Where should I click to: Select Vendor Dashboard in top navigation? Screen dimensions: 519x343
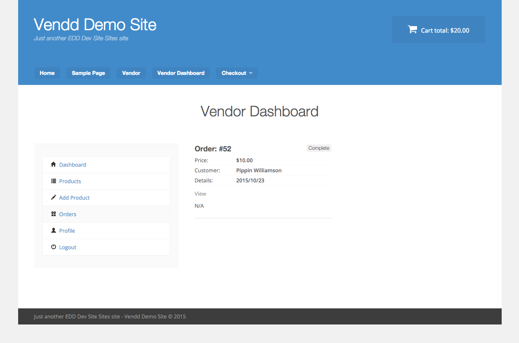point(181,73)
